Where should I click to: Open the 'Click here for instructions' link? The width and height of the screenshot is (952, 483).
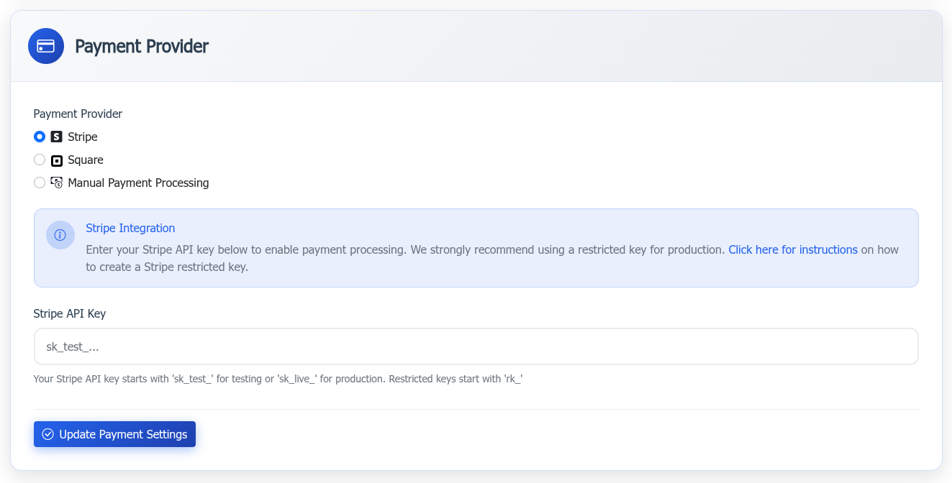pyautogui.click(x=793, y=249)
